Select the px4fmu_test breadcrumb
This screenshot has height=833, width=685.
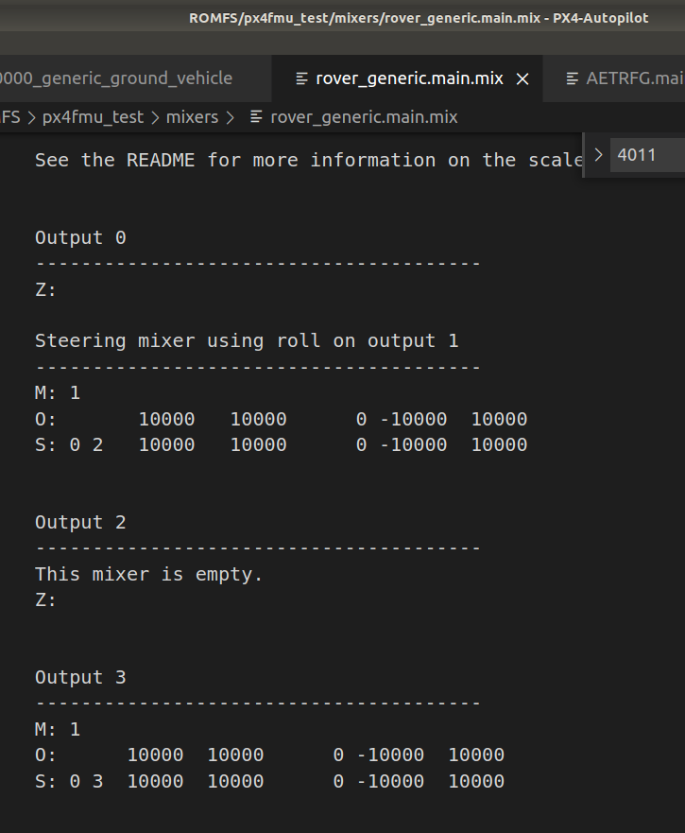93,117
